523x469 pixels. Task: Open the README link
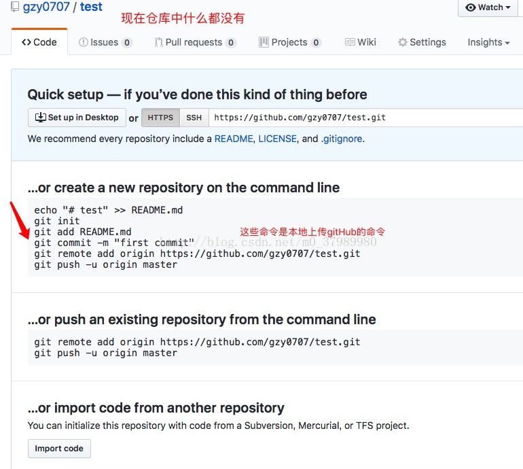pyautogui.click(x=234, y=139)
